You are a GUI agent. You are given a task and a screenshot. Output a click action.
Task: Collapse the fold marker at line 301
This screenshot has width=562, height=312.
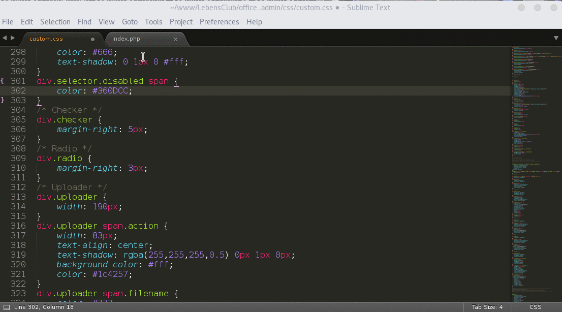coord(2,81)
